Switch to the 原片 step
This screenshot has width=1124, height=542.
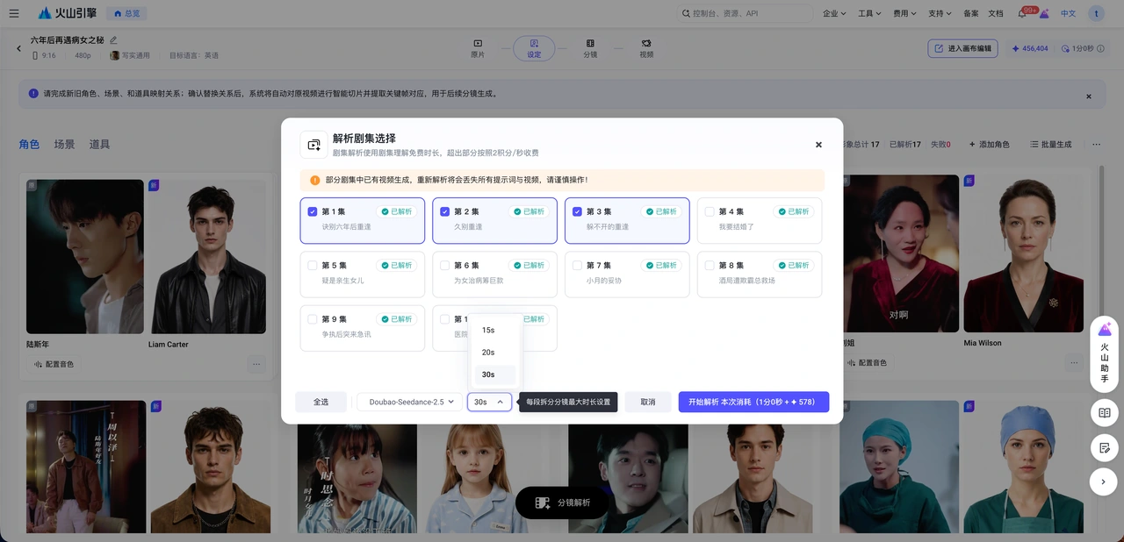click(x=478, y=48)
